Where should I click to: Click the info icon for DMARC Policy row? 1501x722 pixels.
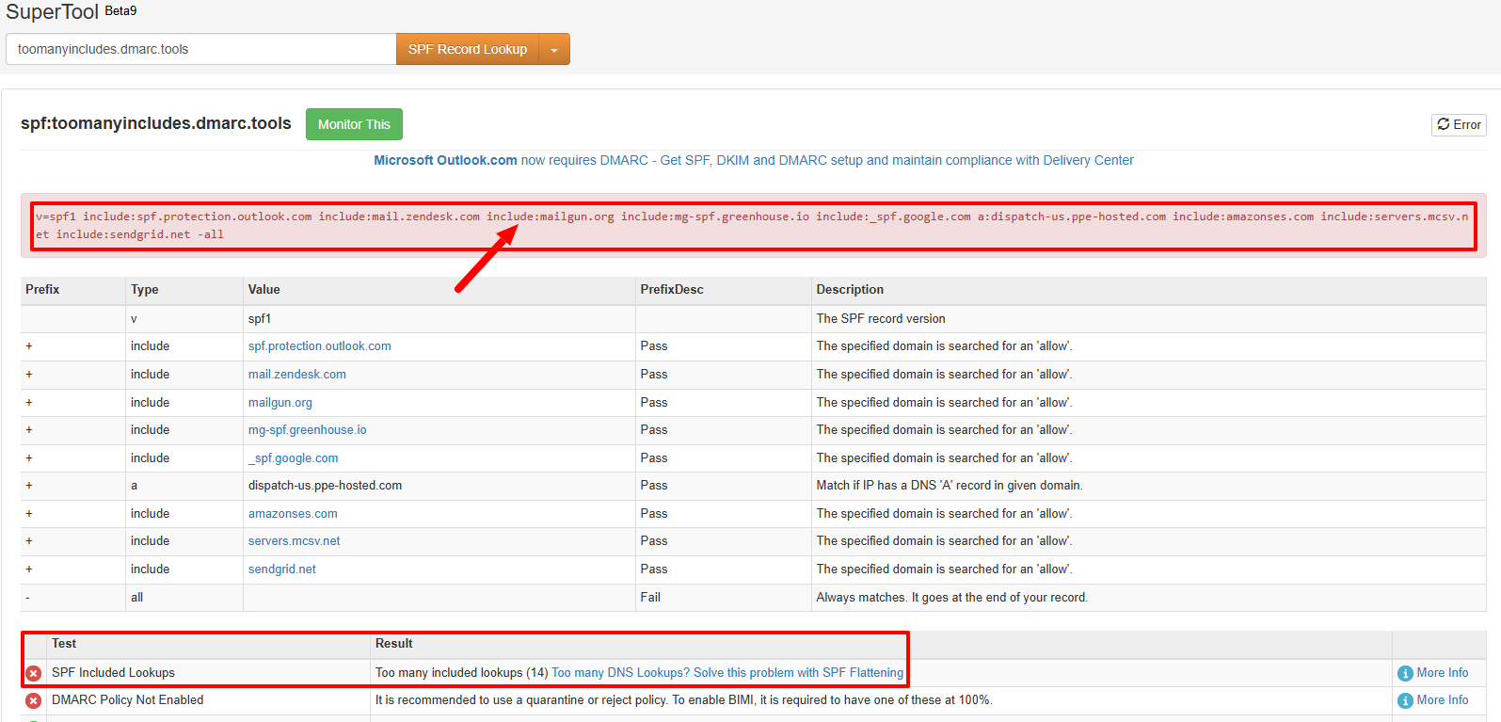pyautogui.click(x=1405, y=700)
